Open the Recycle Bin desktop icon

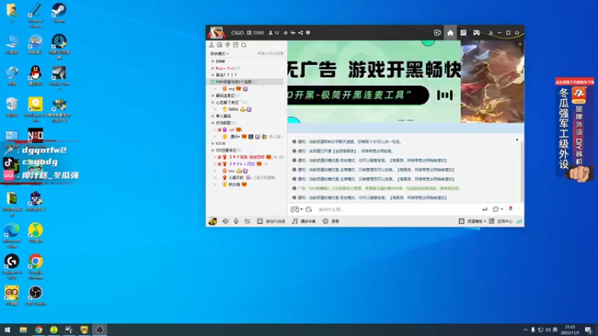point(12,107)
